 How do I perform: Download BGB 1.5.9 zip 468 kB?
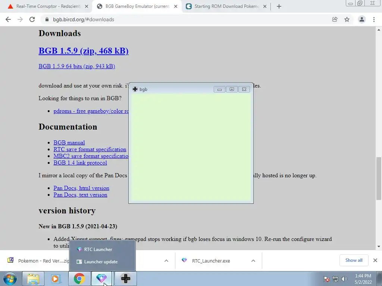tap(83, 51)
